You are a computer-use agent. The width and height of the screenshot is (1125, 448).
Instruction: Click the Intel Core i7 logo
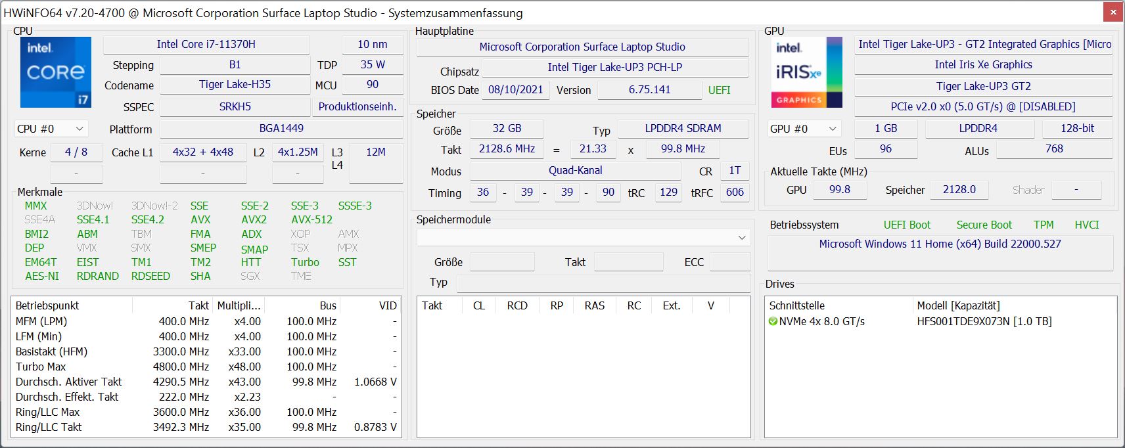point(55,72)
